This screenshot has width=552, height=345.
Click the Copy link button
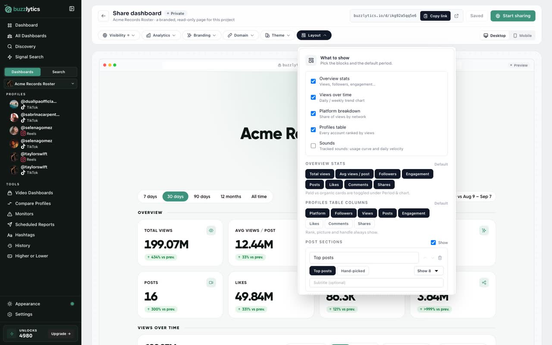click(x=435, y=16)
